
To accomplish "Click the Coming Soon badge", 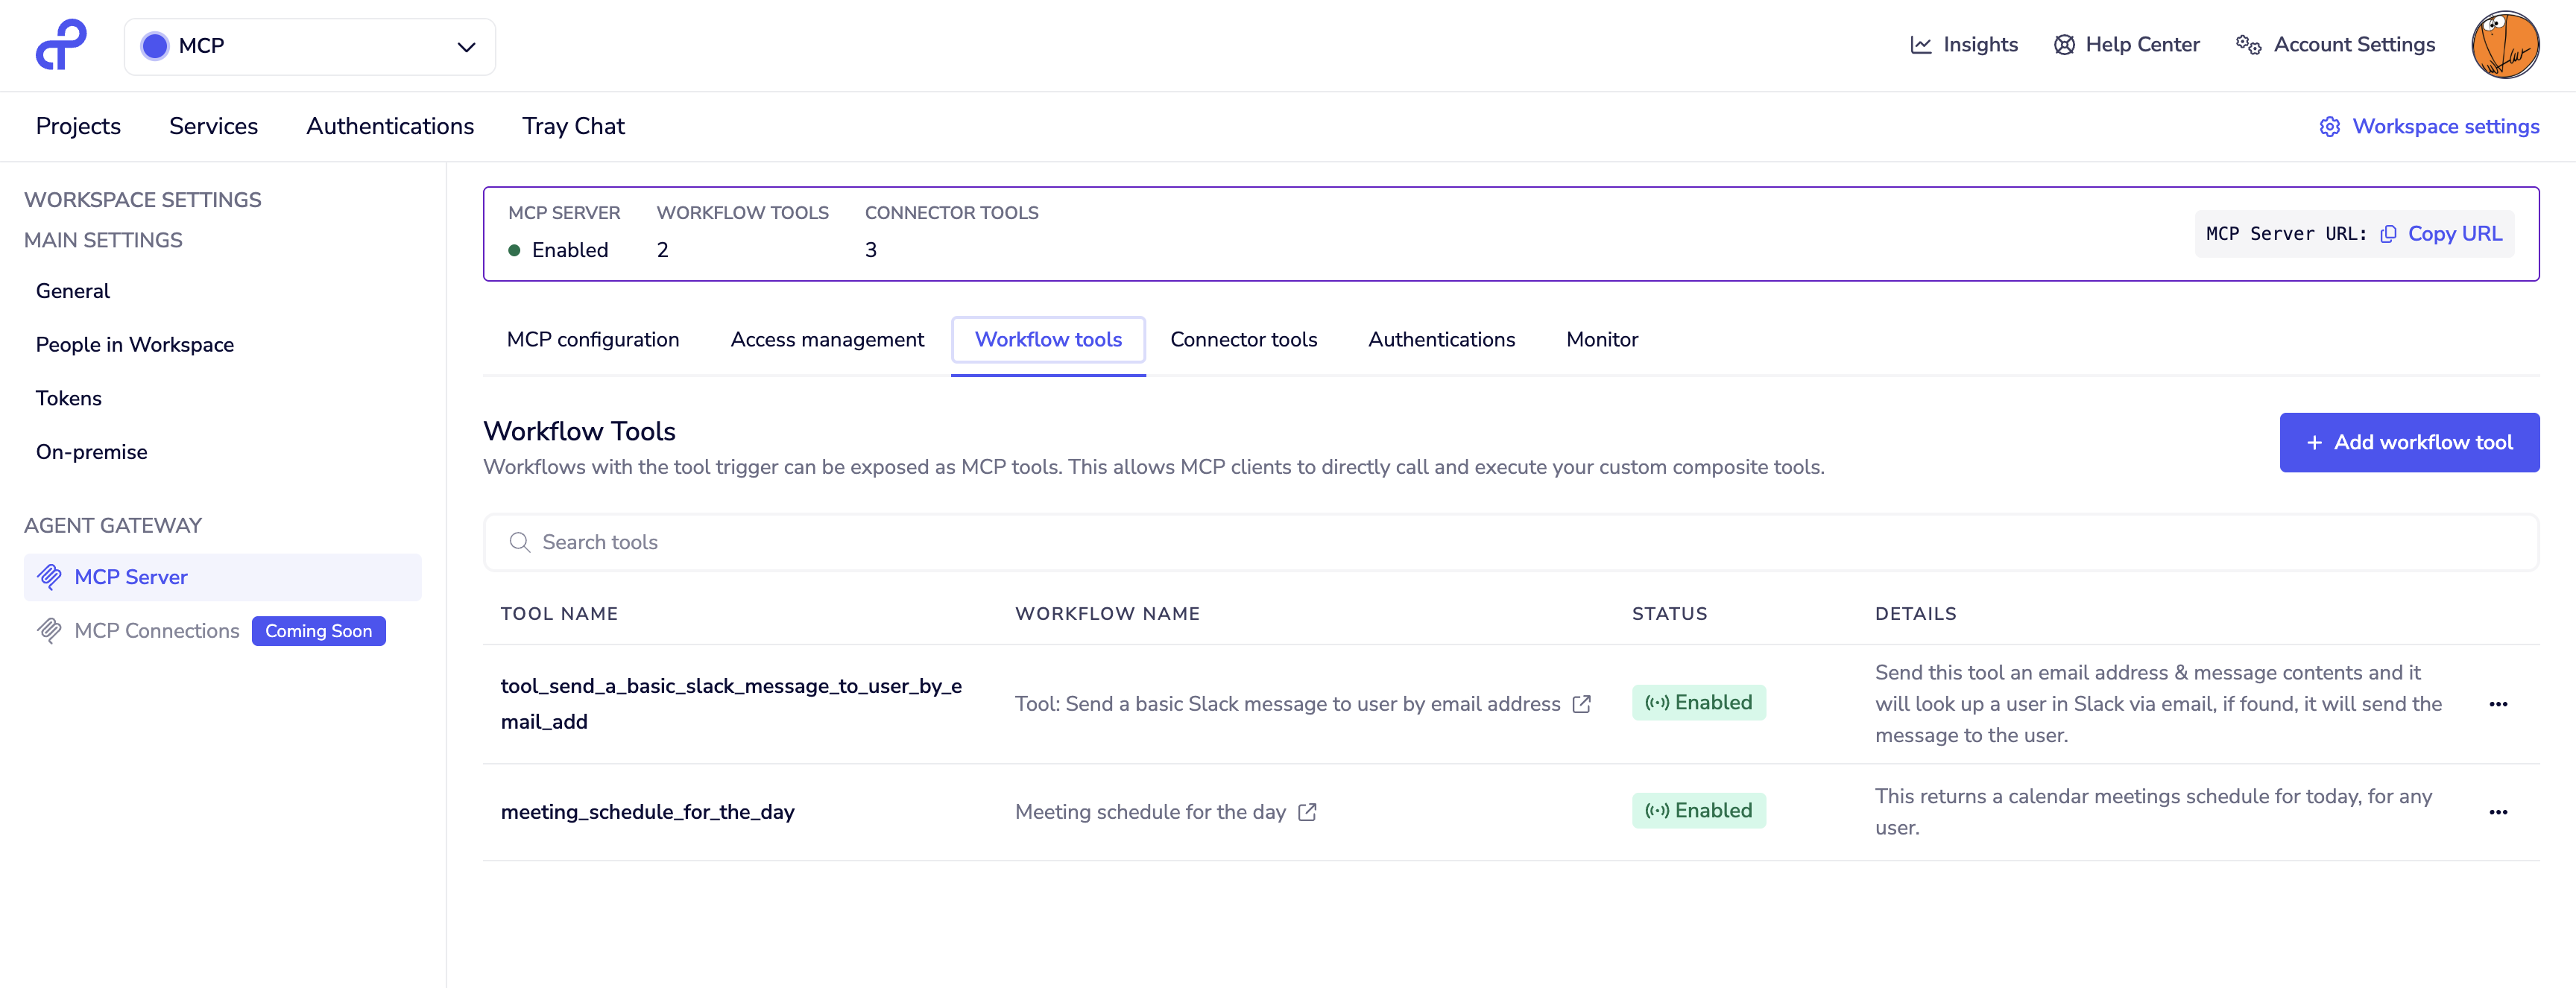I will click(x=318, y=631).
